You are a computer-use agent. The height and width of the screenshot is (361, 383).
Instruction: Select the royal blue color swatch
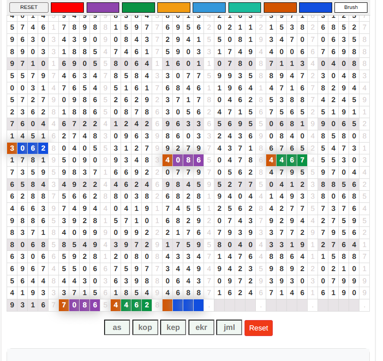316,8
